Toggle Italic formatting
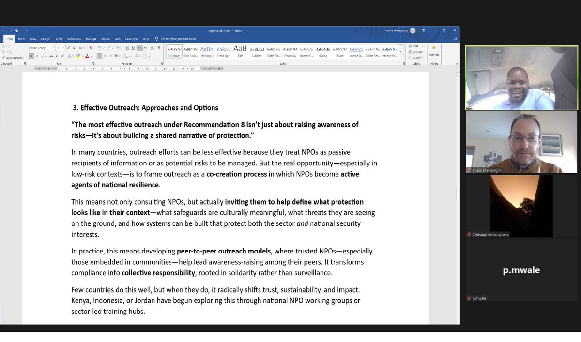 point(37,56)
